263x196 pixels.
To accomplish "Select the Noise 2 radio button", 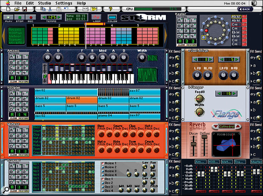I will (x=103, y=167).
